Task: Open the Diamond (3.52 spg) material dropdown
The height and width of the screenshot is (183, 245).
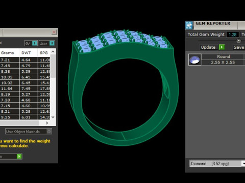Action: pyautogui.click(x=243, y=164)
